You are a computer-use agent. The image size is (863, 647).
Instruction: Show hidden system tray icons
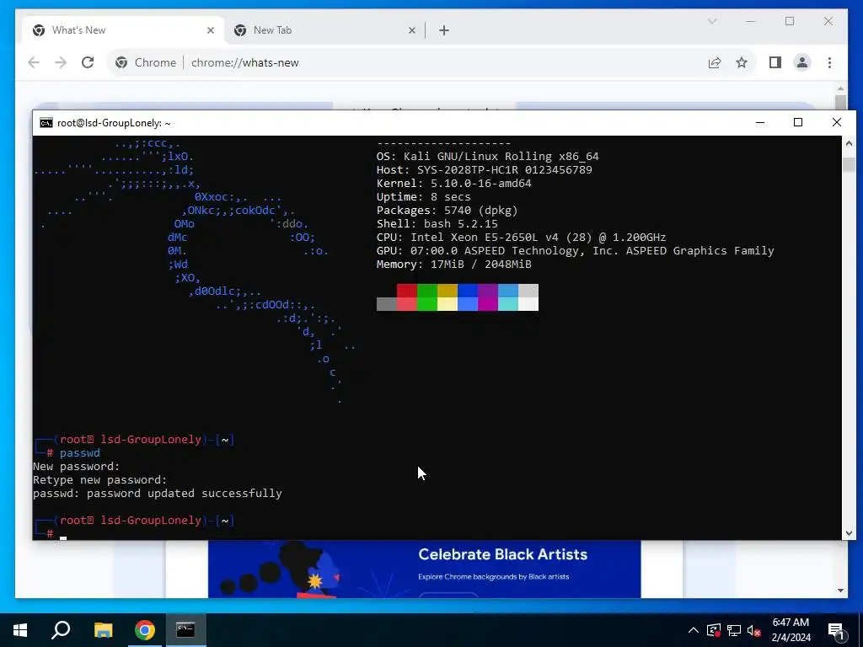tap(694, 630)
